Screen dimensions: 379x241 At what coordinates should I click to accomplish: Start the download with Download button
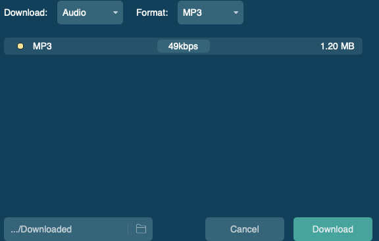tap(333, 229)
